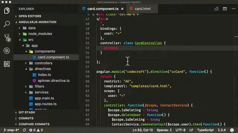Open the Extensions view in activity bar
Viewport: 238px width, 133px height.
(7, 64)
